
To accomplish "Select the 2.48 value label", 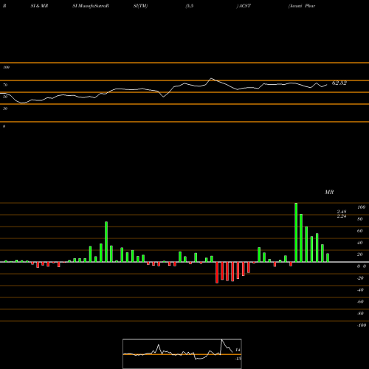I will click(x=342, y=212).
